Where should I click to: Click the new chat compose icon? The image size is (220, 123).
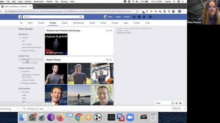pyautogui.click(x=173, y=103)
